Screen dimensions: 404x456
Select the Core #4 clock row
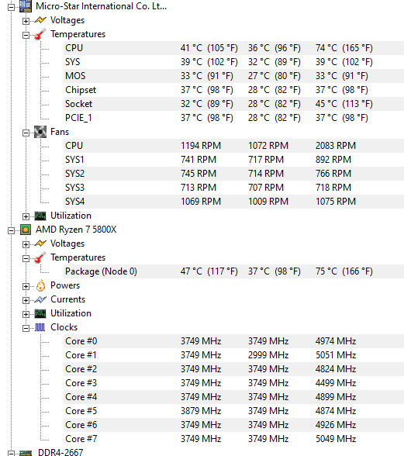pos(233,397)
